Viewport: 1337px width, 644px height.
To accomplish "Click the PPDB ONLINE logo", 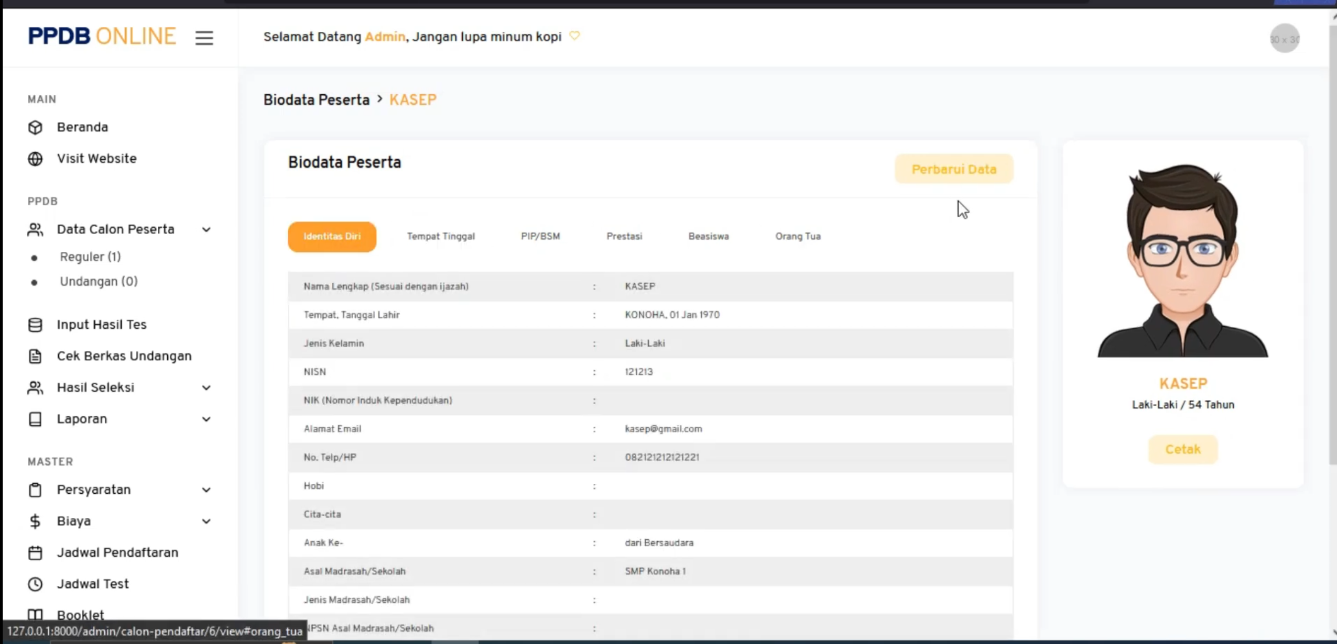I will (102, 36).
